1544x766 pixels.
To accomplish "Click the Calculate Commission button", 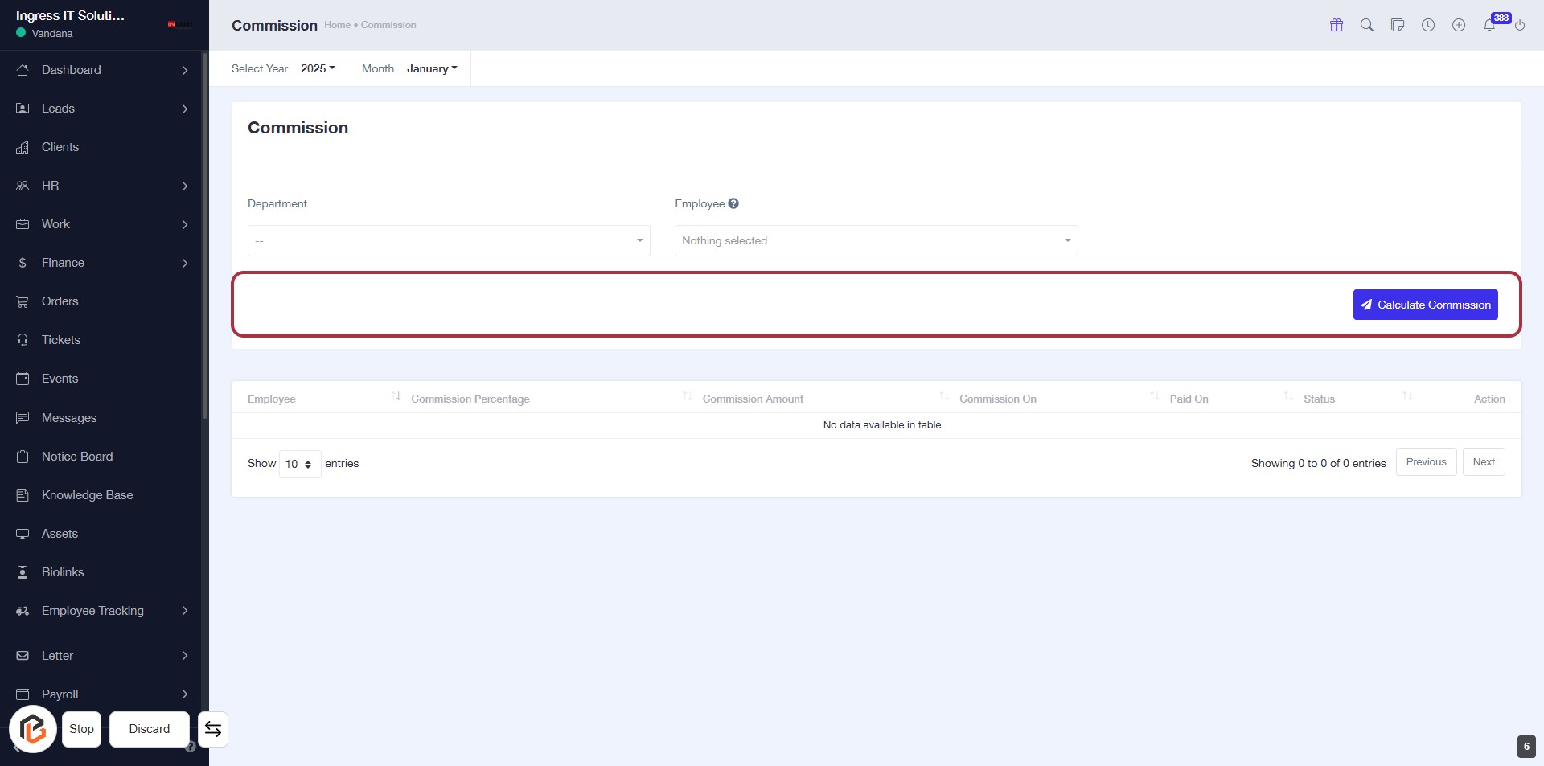I will [x=1425, y=305].
